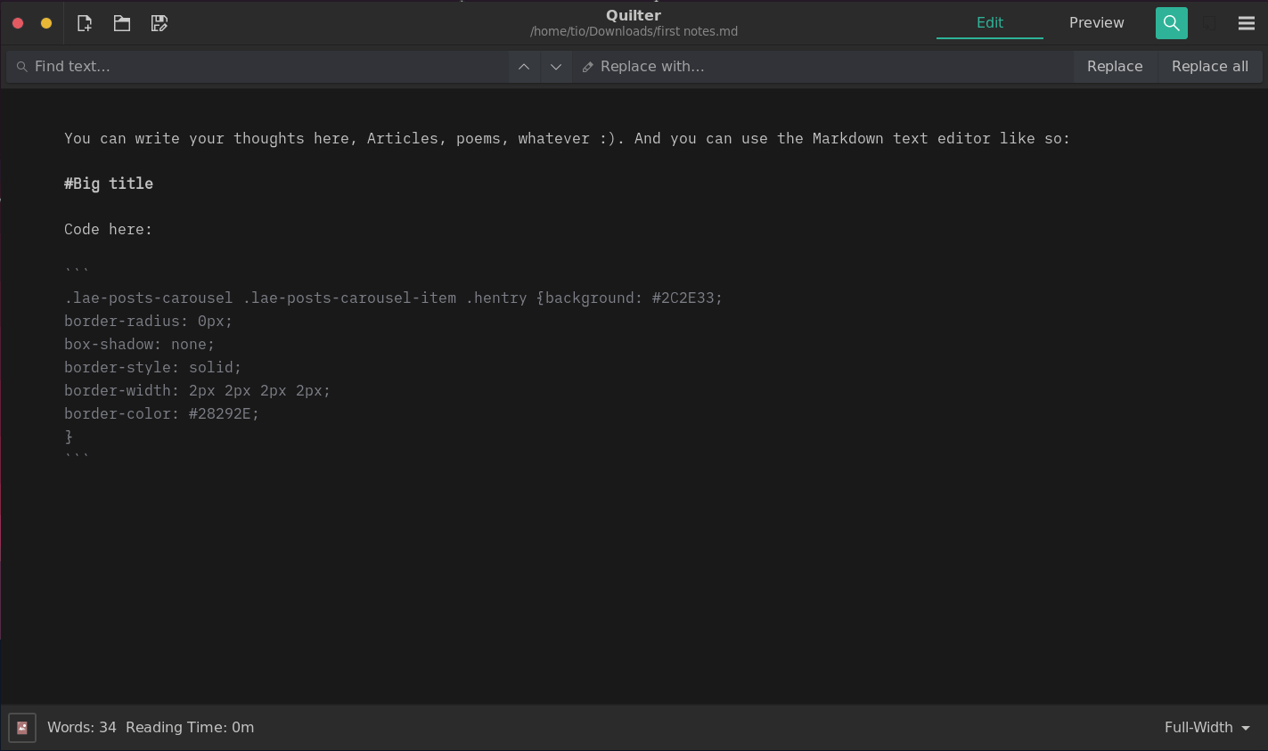Minimize the window with the yellow button
Viewport: 1268px width, 751px height.
(46, 23)
